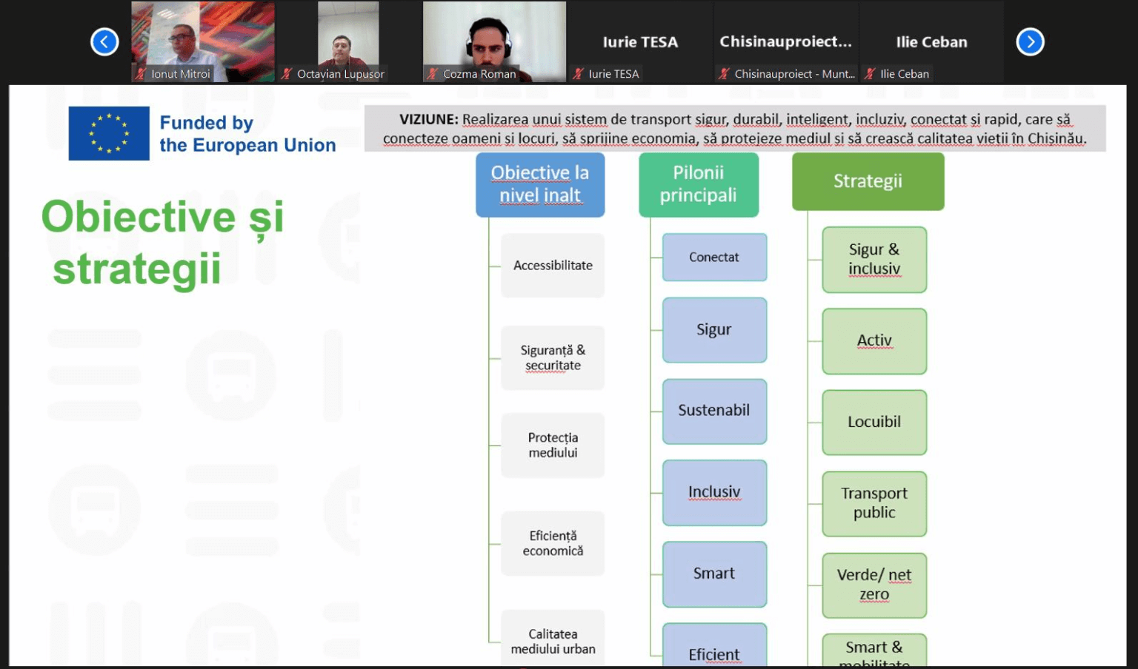Click the European Union flag logo
The image size is (1138, 669).
pos(109,133)
